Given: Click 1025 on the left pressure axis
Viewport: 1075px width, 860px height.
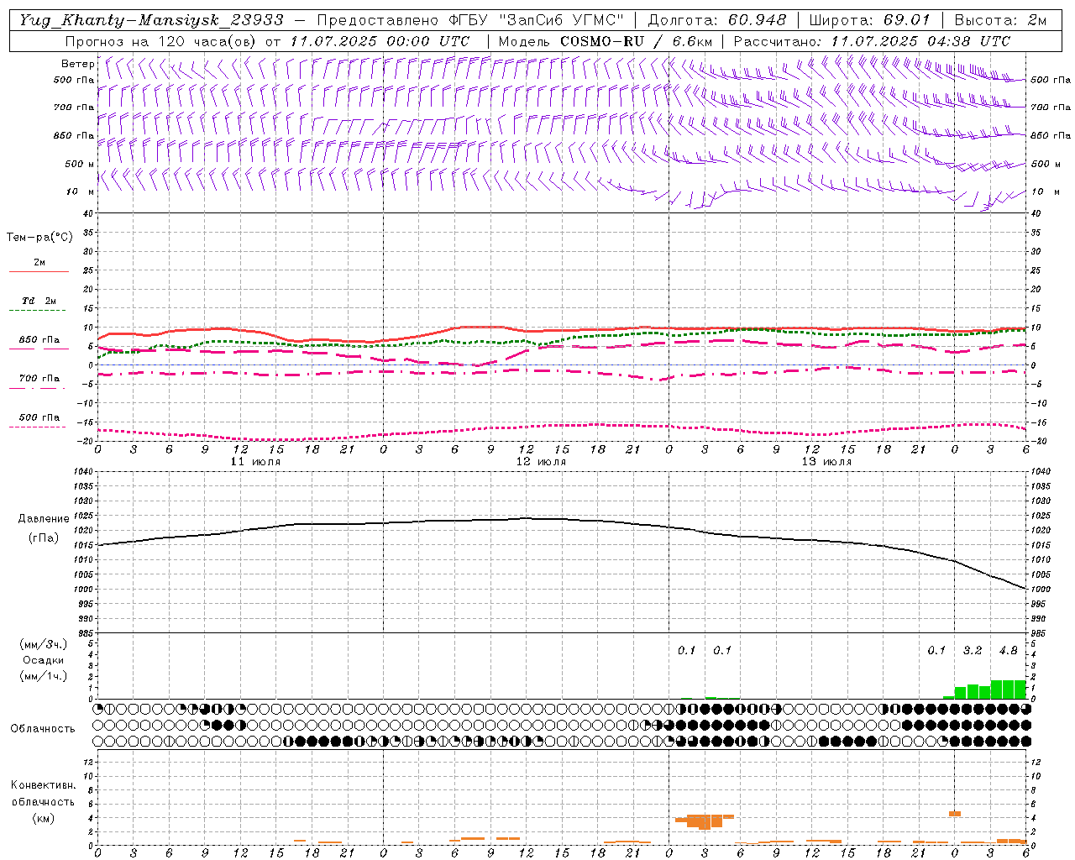Looking at the screenshot, I should coord(82,516).
